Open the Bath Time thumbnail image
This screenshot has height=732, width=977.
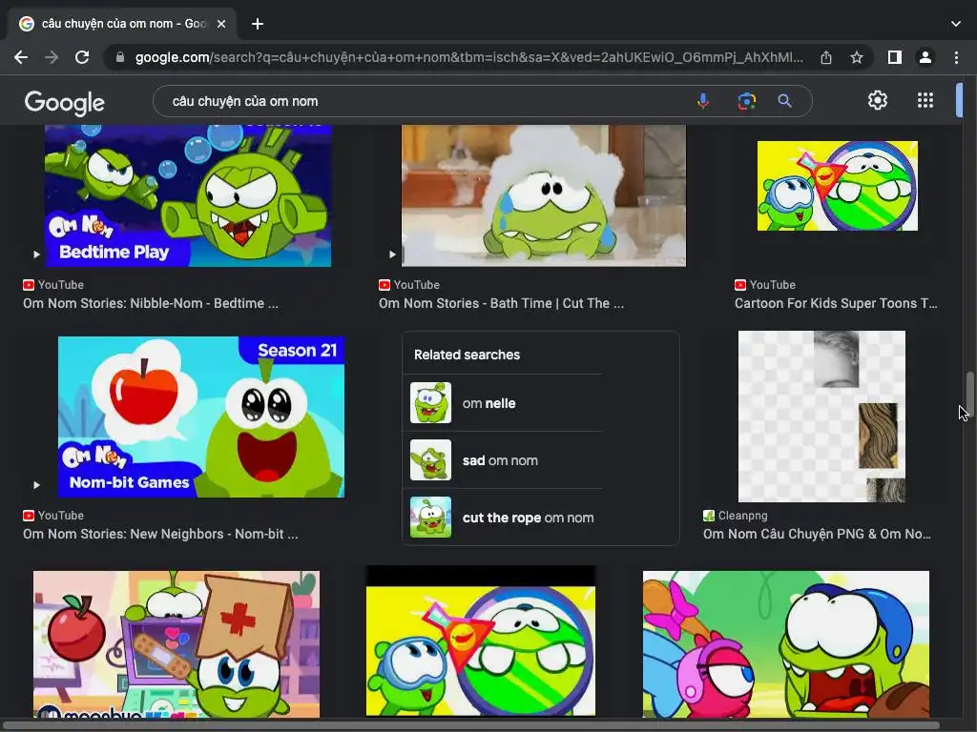click(543, 195)
